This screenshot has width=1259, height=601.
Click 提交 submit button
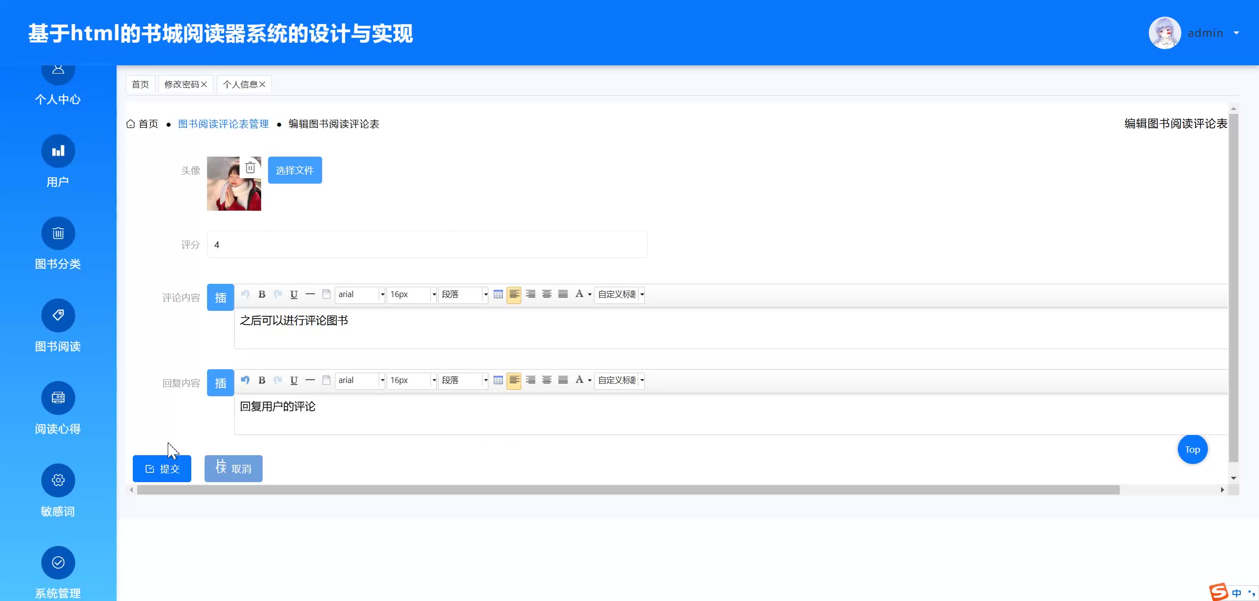[162, 469]
